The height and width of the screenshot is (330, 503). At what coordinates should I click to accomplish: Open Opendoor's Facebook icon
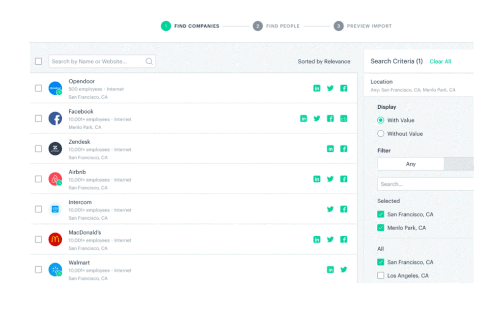pos(343,89)
